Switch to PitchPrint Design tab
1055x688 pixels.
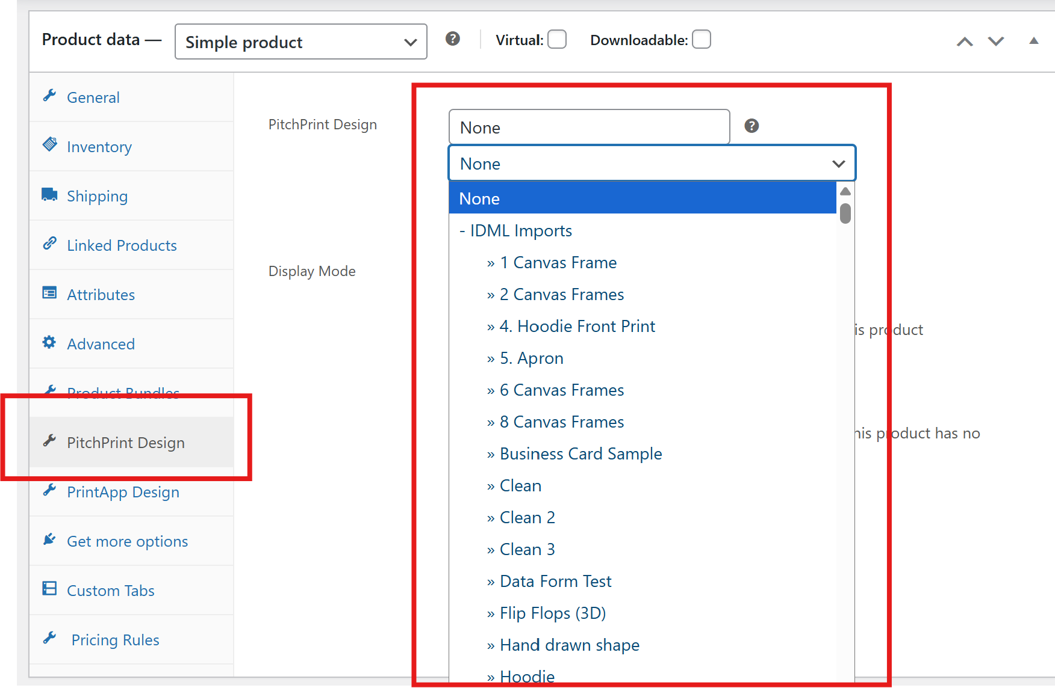(131, 443)
